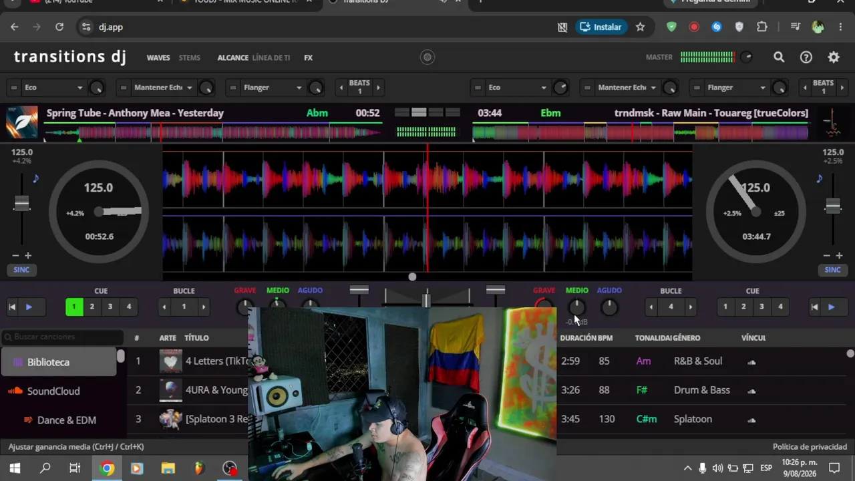Image resolution: width=855 pixels, height=481 pixels.
Task: Select the LÍNEA DE TI display mode
Action: (271, 58)
